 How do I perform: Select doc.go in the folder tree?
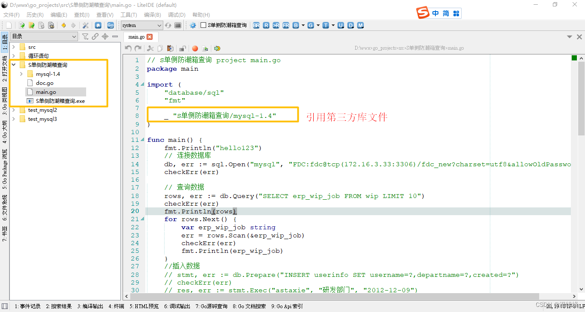45,83
